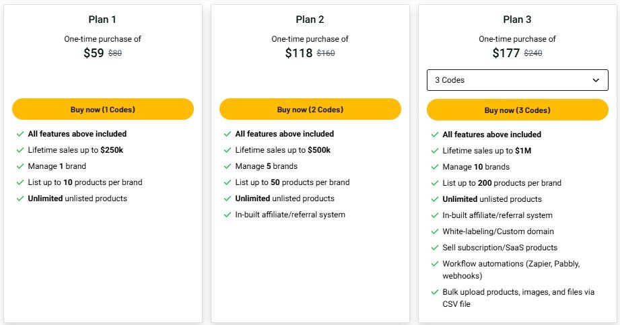Click the Buy now (2 Codes) button
This screenshot has width=620, height=325.
[x=310, y=109]
